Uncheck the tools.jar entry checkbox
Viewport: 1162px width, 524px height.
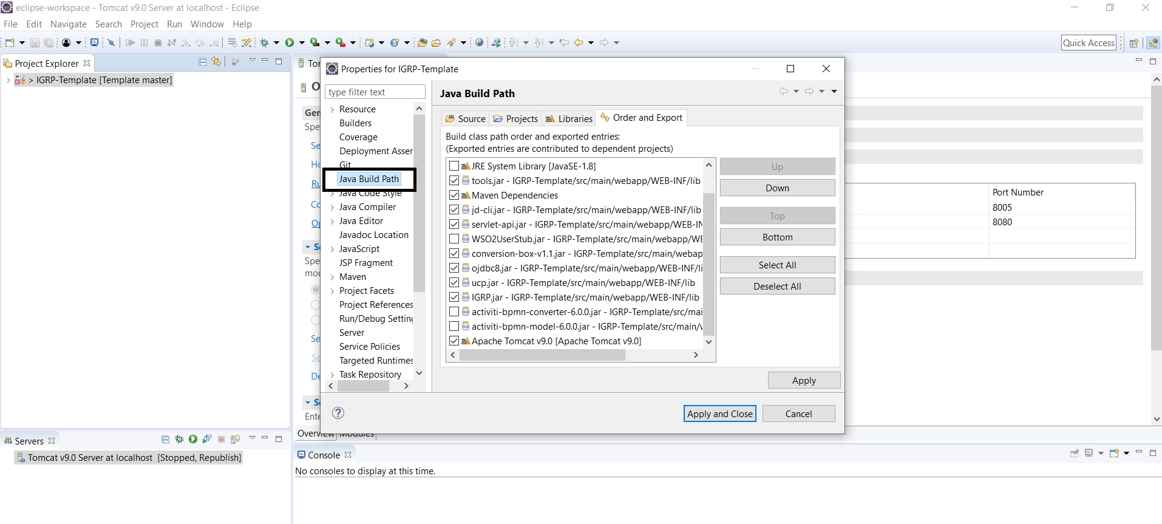454,180
